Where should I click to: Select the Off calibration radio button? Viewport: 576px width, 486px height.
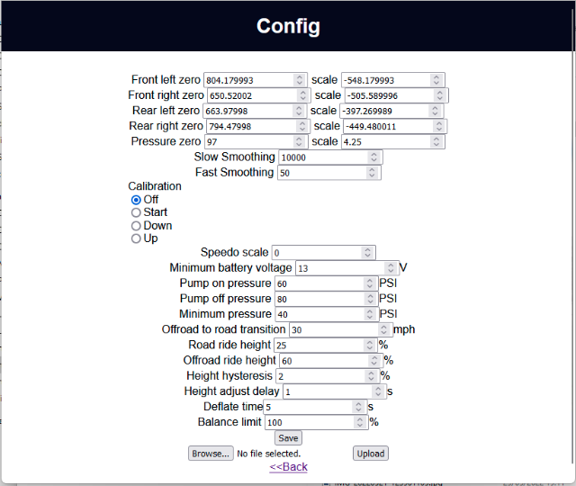(x=136, y=200)
